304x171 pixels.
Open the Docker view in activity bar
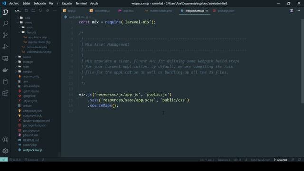[x=5, y=70]
